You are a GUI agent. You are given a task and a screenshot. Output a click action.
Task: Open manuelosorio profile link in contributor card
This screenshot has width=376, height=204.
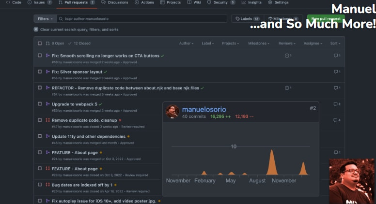(204, 109)
